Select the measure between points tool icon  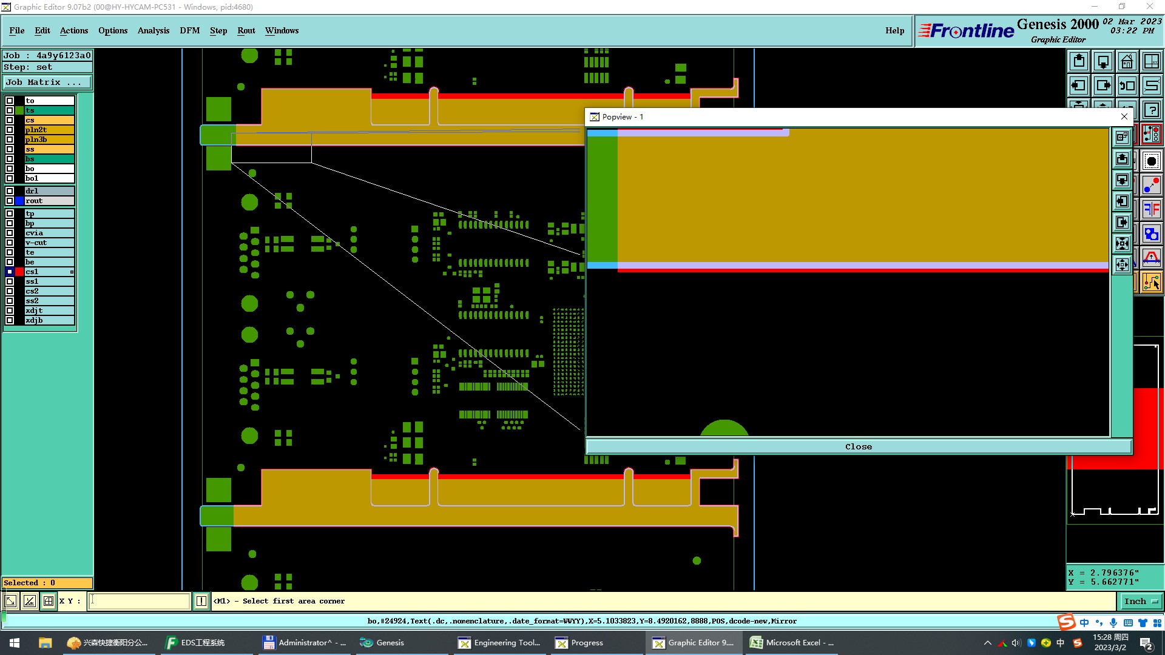coord(1151,185)
